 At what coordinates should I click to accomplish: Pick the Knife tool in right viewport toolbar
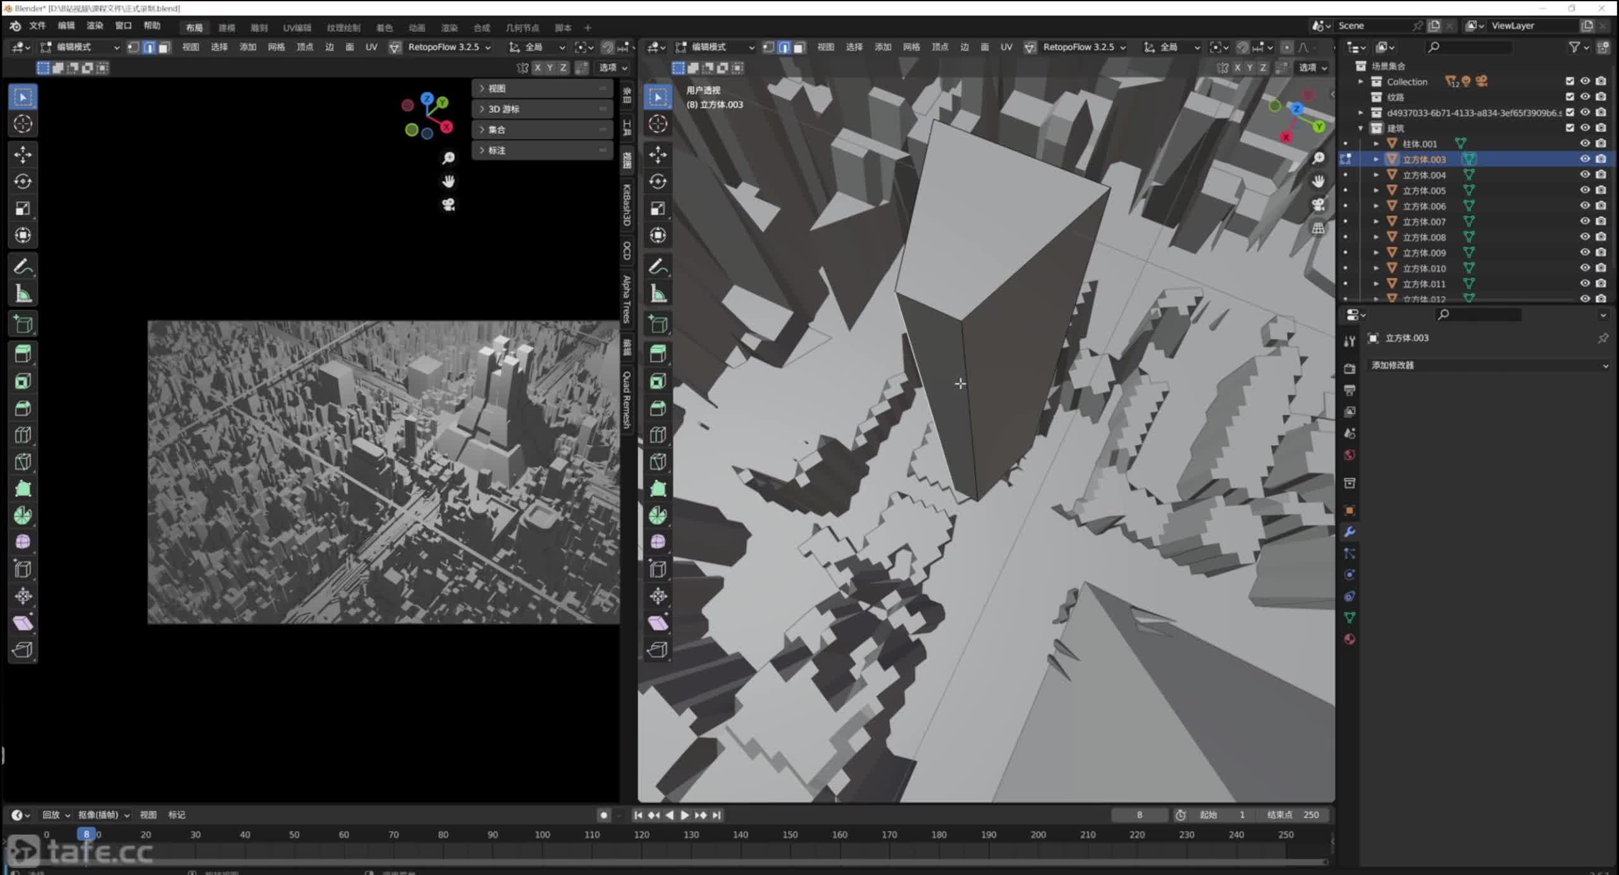[x=658, y=462]
